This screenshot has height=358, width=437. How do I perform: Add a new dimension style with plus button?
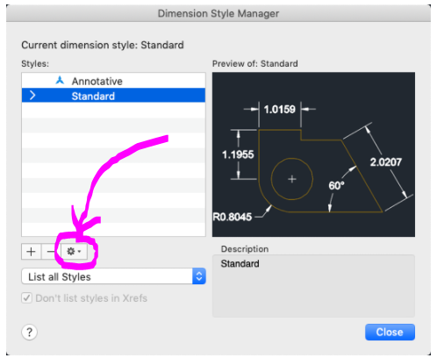point(32,252)
